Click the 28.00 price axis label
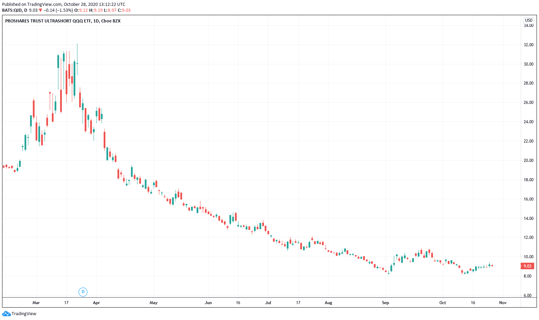Screen dimensions: 539x320 (x=529, y=83)
